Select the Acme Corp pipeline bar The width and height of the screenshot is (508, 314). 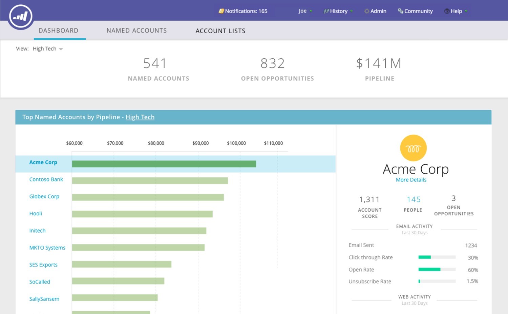point(164,164)
